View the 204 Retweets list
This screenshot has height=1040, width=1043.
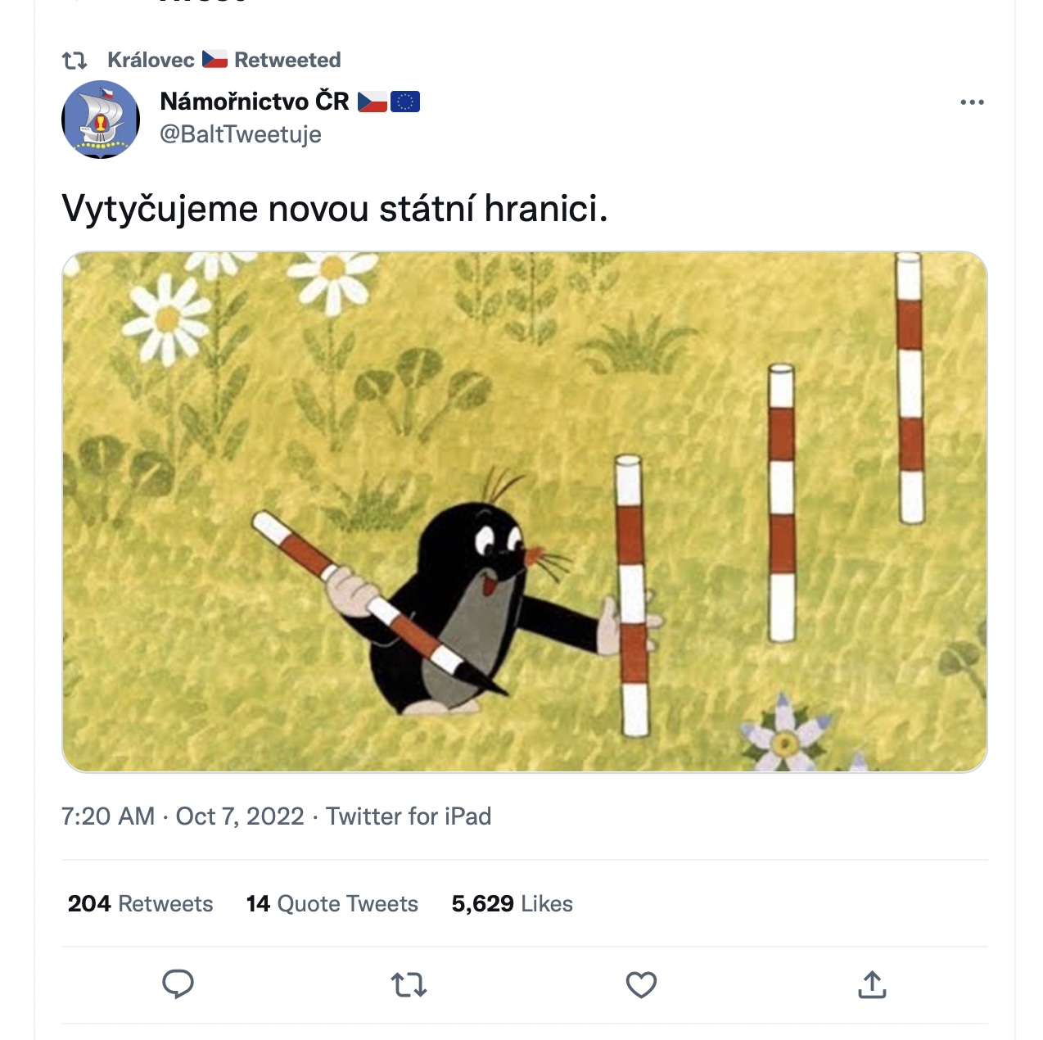140,903
